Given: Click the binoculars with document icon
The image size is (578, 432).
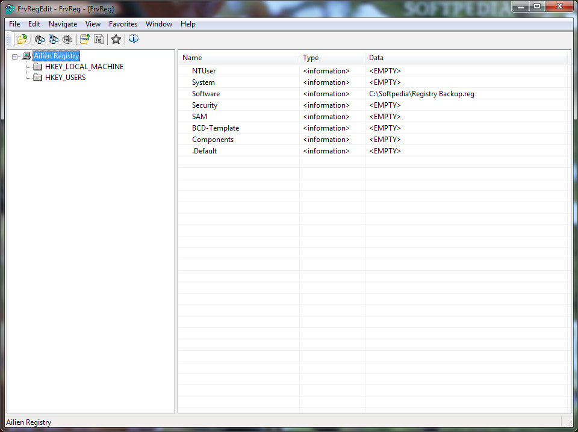Looking at the screenshot, I should [54, 39].
